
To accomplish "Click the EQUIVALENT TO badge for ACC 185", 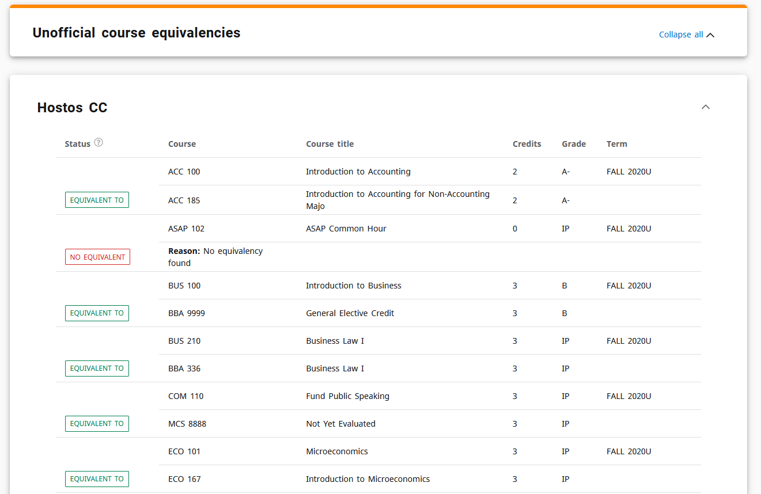I will coord(97,200).
